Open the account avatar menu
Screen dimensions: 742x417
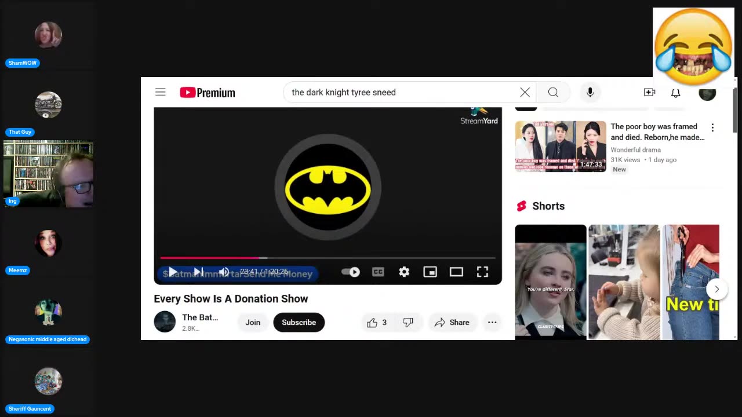tap(707, 94)
